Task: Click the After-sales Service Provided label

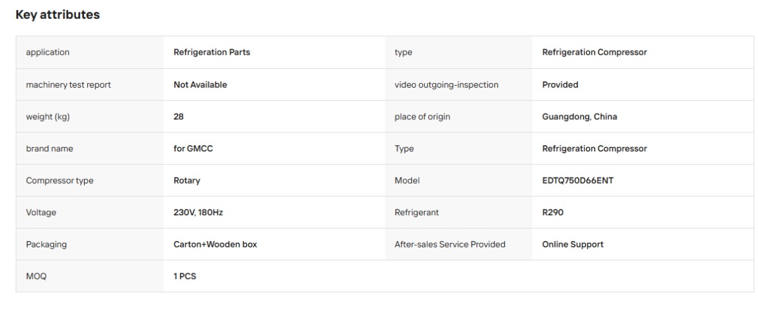Action: tap(450, 244)
